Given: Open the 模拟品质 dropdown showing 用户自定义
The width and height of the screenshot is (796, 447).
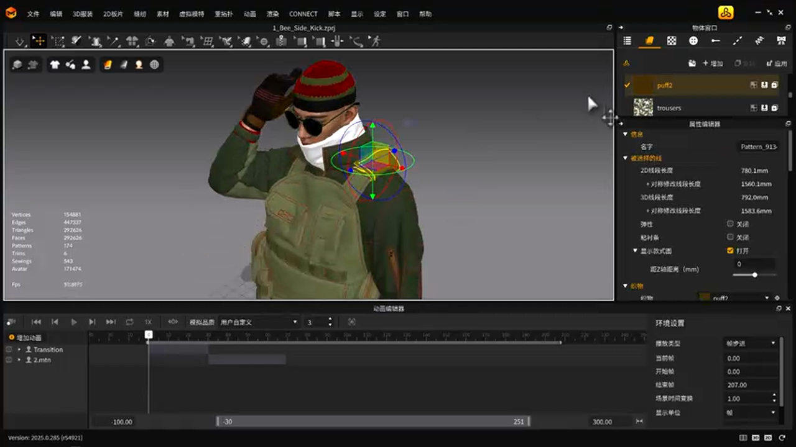Looking at the screenshot, I should [x=258, y=322].
